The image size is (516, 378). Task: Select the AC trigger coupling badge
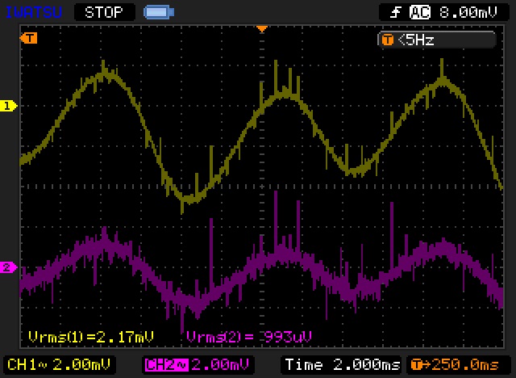pos(419,13)
